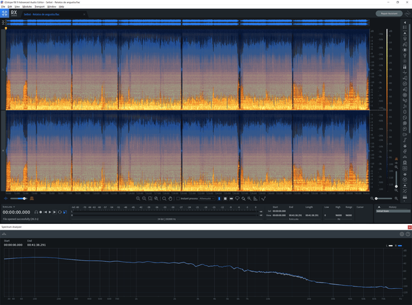The width and height of the screenshot is (412, 305).
Task: Click the Find similar event checkmark icon
Action: (x=263, y=199)
